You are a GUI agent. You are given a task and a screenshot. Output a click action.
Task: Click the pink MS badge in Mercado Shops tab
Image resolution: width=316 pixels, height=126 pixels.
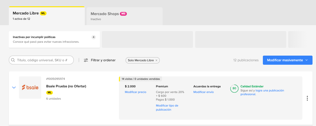pos(123,14)
